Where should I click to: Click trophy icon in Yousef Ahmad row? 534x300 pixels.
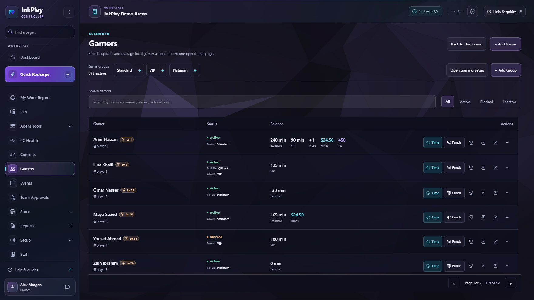pyautogui.click(x=471, y=242)
